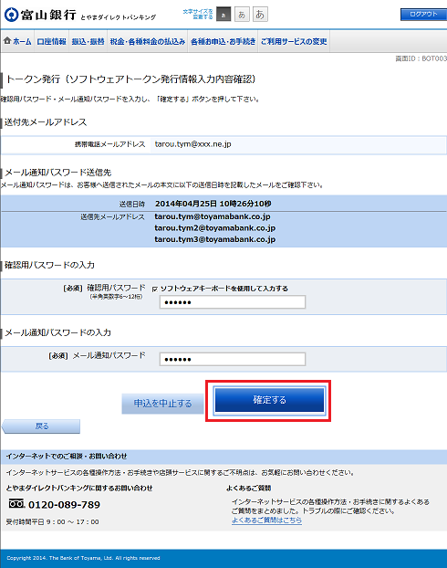Focus the メール通知パスワード input field
447x568 pixels.
(x=233, y=360)
